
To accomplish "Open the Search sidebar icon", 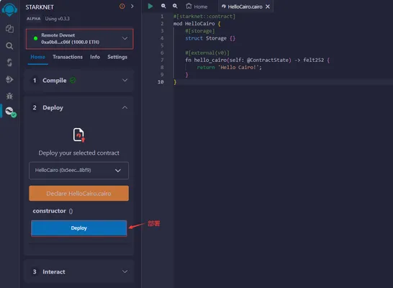I will (9, 46).
